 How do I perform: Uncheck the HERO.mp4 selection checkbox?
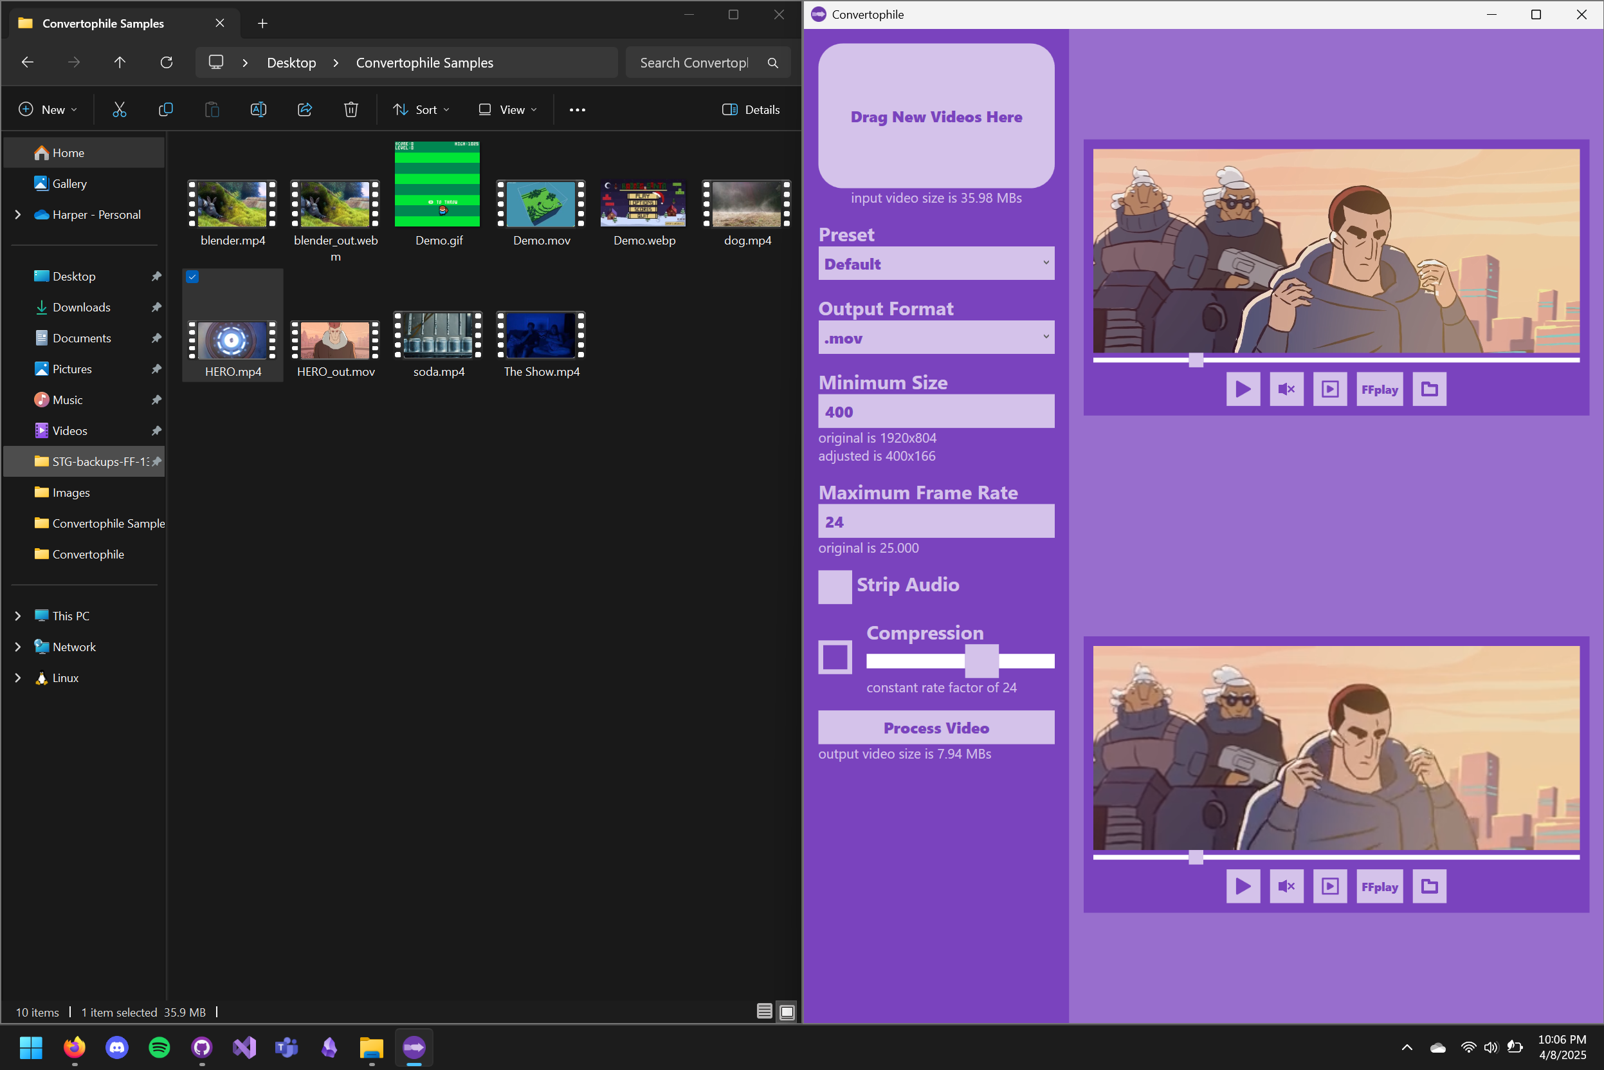[x=192, y=277]
